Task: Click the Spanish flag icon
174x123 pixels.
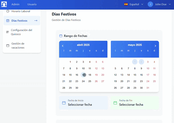Action: click(126, 5)
